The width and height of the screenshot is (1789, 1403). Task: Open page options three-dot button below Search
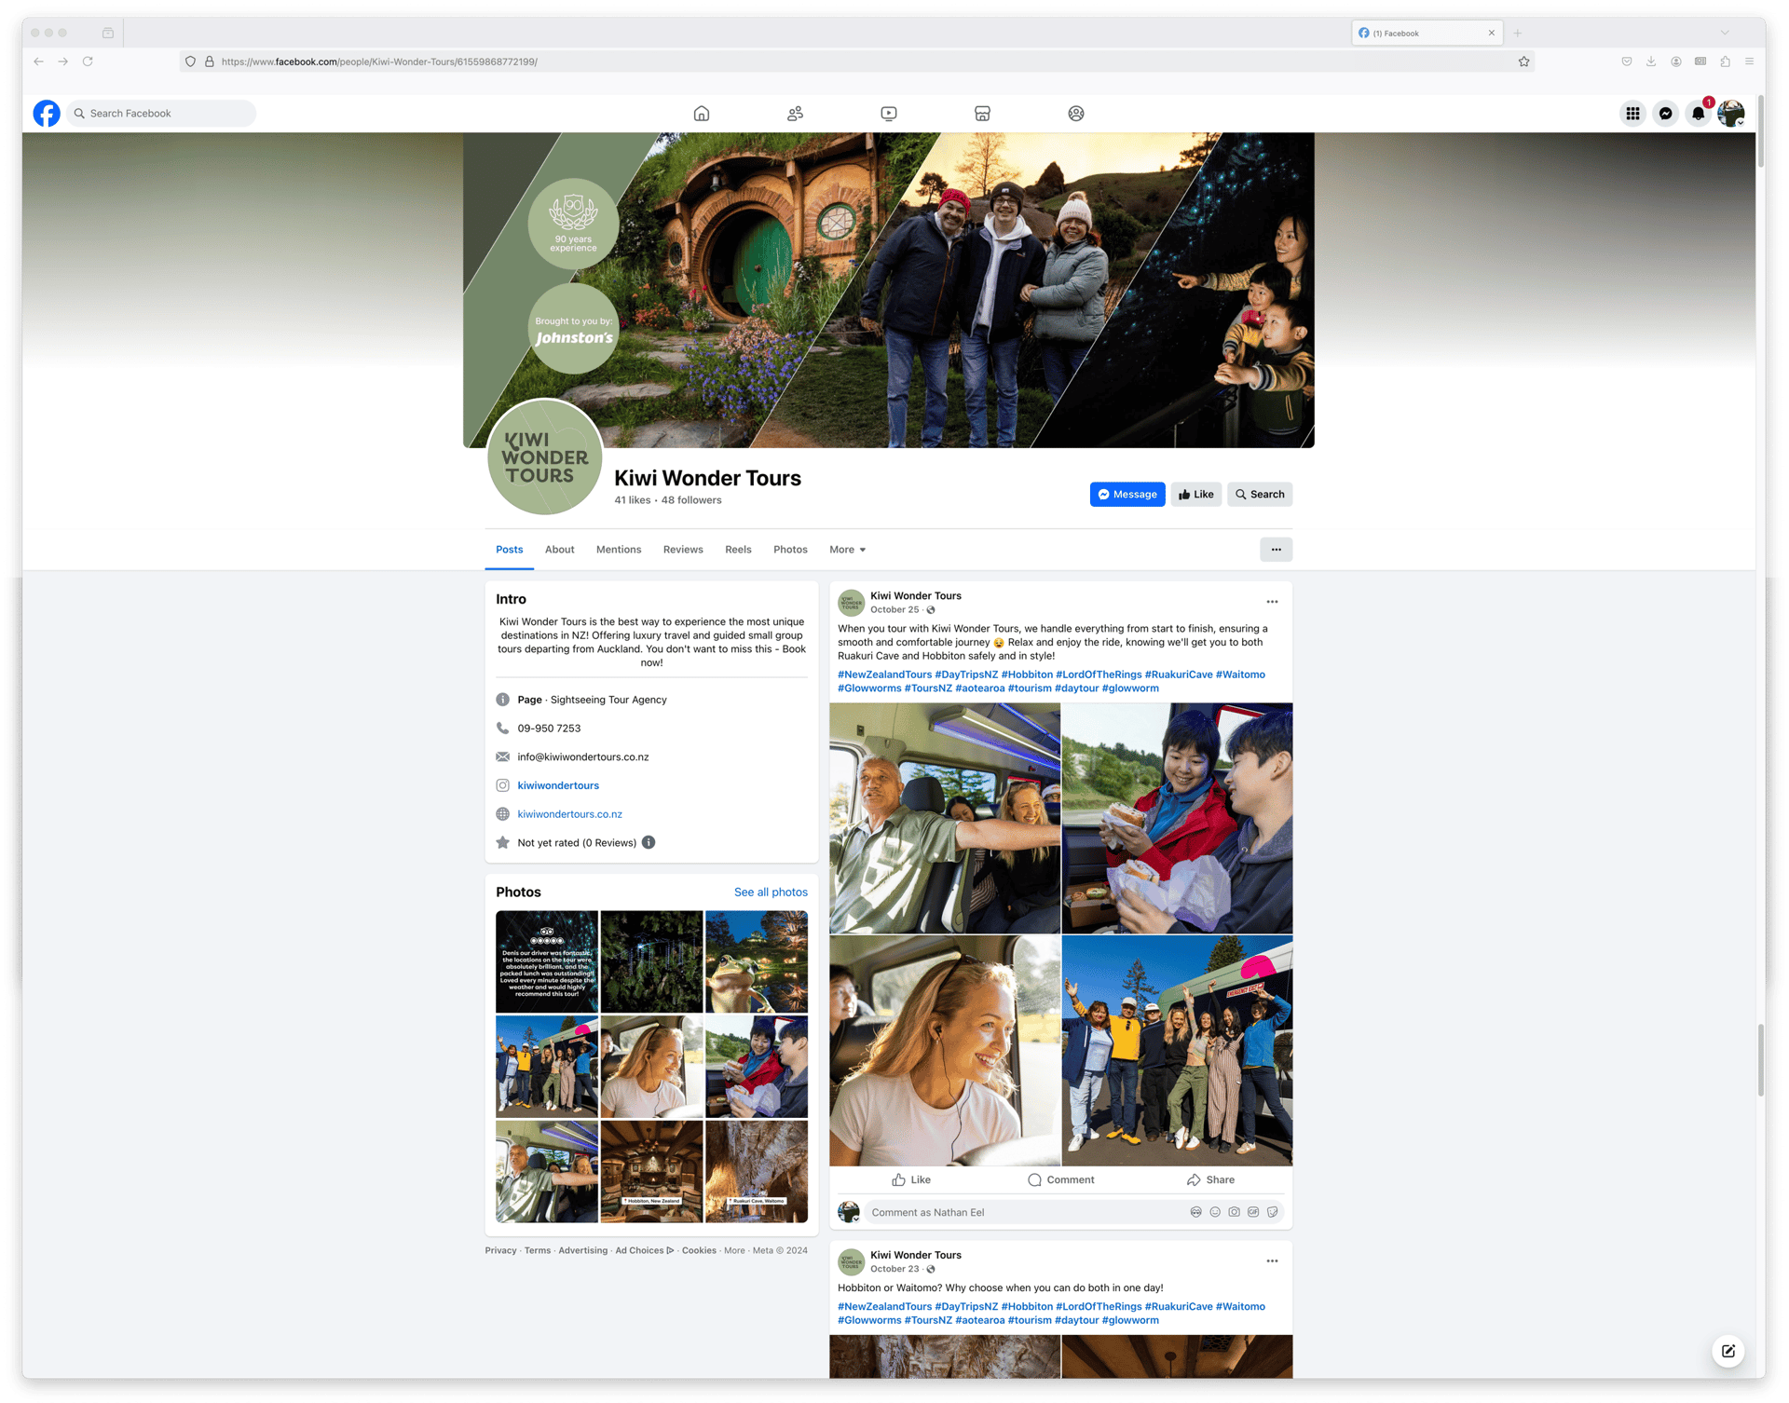(x=1276, y=550)
